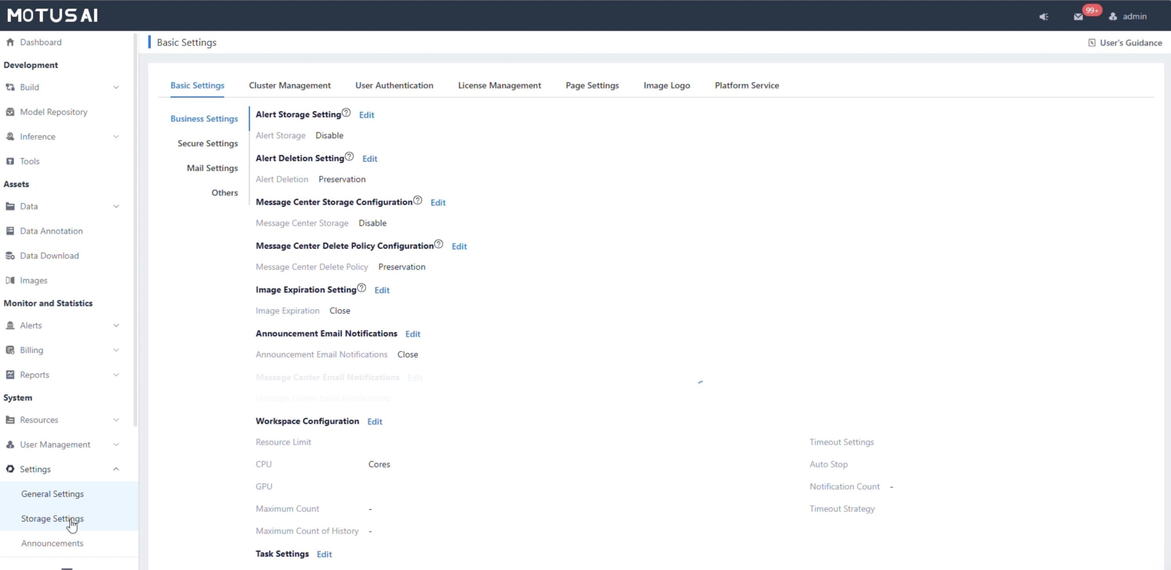
Task: Click the User's Guidance document icon
Action: tap(1092, 43)
